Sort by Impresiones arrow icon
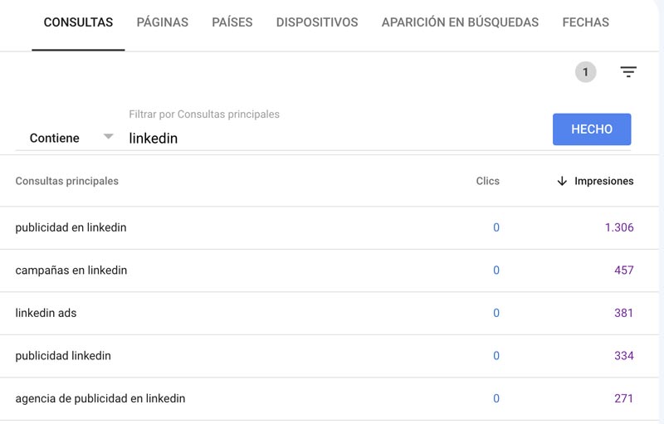Image resolution: width=664 pixels, height=424 pixels. [x=562, y=181]
